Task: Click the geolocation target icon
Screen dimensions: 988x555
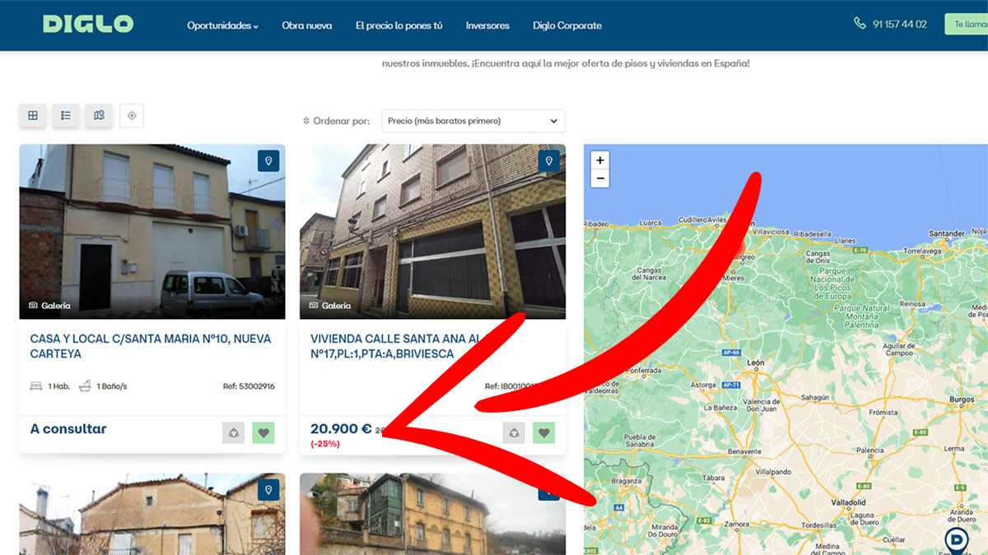Action: 131,116
